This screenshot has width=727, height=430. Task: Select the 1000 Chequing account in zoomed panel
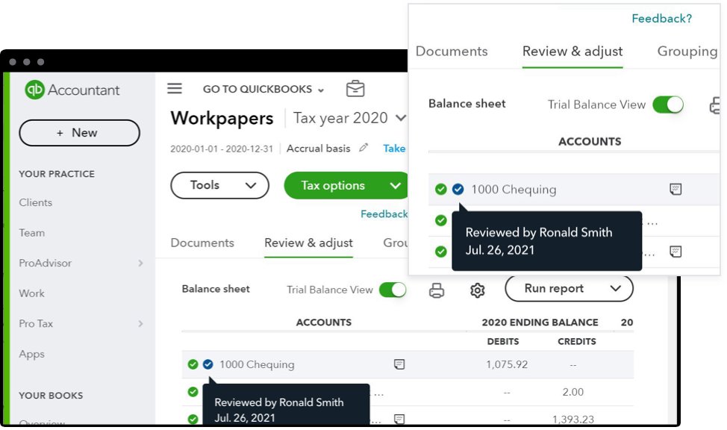[514, 190]
